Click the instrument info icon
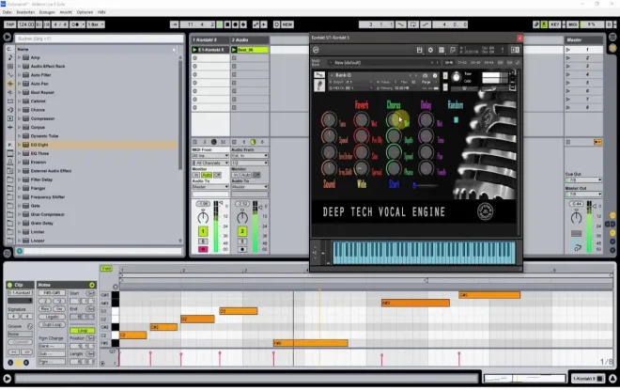620x390 pixels. [x=435, y=75]
